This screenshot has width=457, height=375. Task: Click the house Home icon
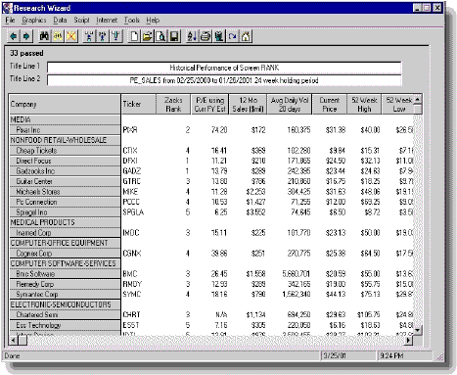[246, 36]
